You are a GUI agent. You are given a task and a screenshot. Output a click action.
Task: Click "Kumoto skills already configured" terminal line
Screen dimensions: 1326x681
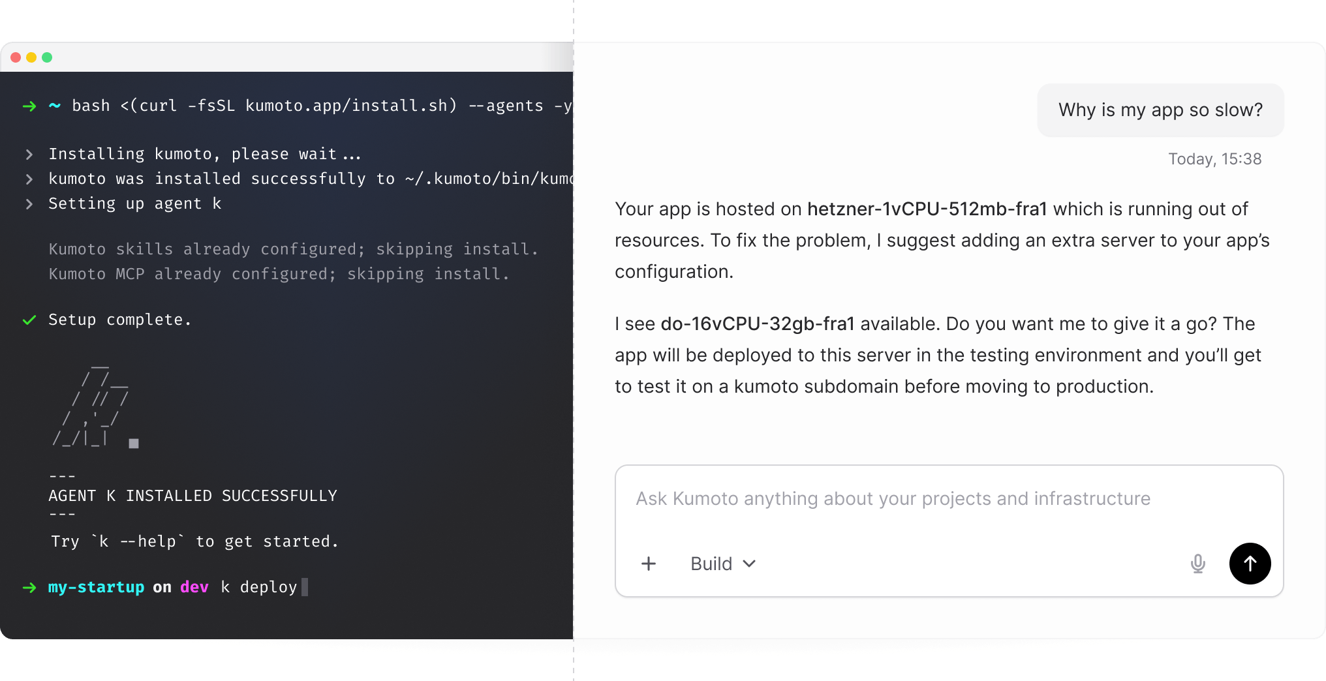(x=294, y=249)
